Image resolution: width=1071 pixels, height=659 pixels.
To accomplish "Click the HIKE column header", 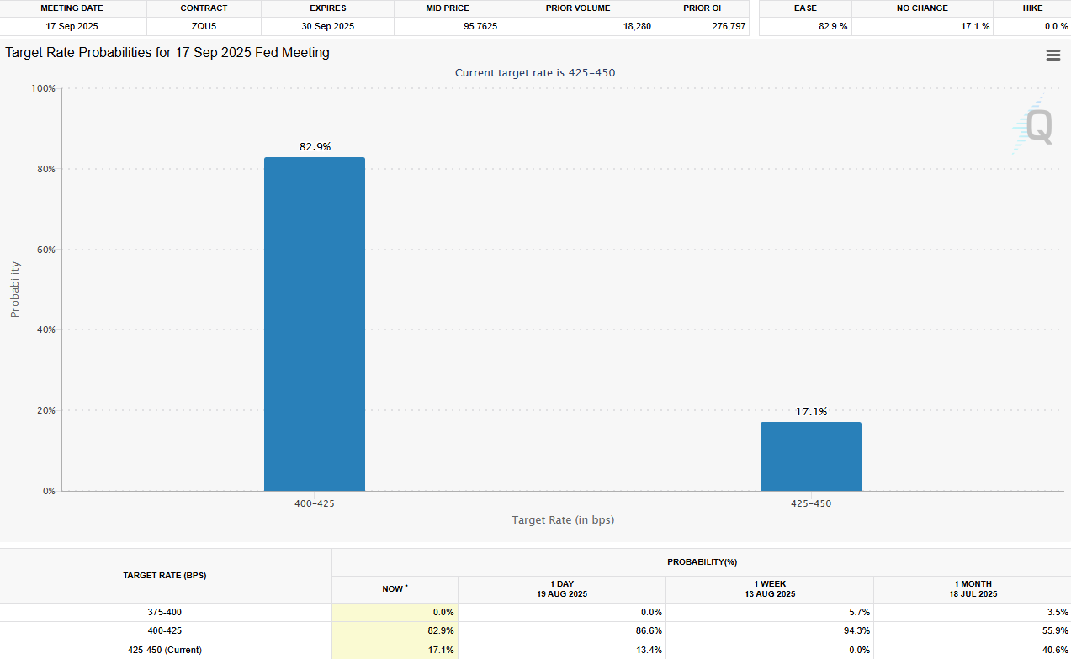I will coord(1031,8).
